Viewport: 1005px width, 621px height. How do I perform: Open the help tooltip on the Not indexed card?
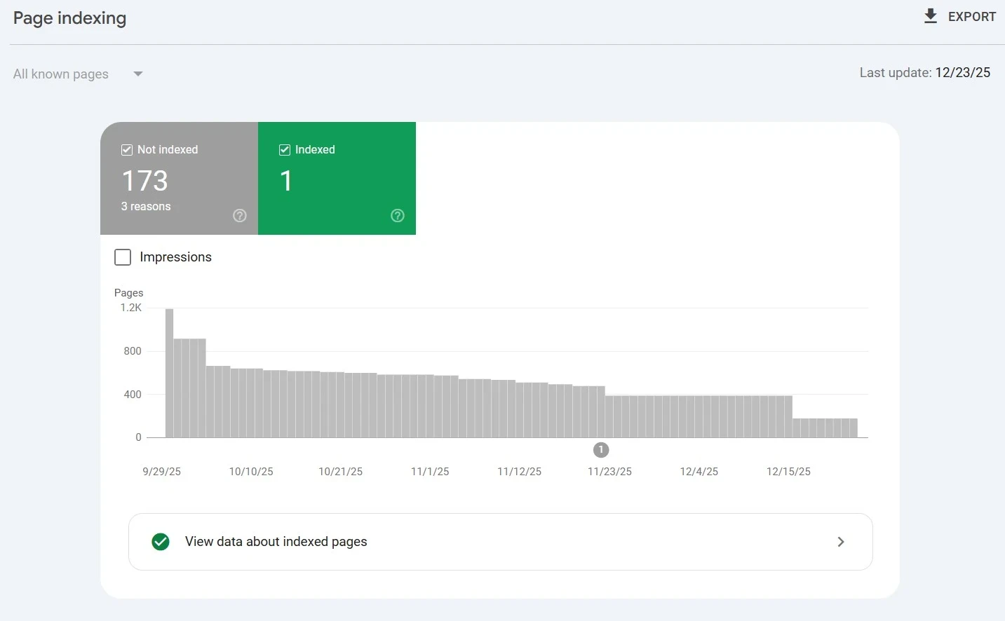coord(239,216)
